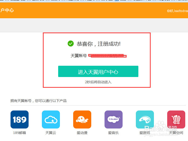Open the 爱动漫 orange icon
188x141 pixels.
tap(82, 119)
